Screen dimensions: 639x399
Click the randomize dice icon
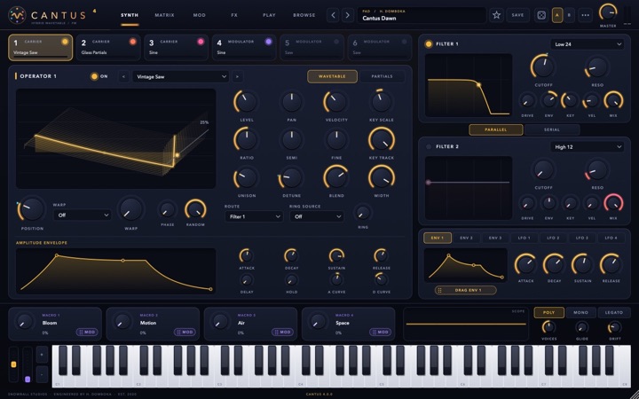click(540, 15)
